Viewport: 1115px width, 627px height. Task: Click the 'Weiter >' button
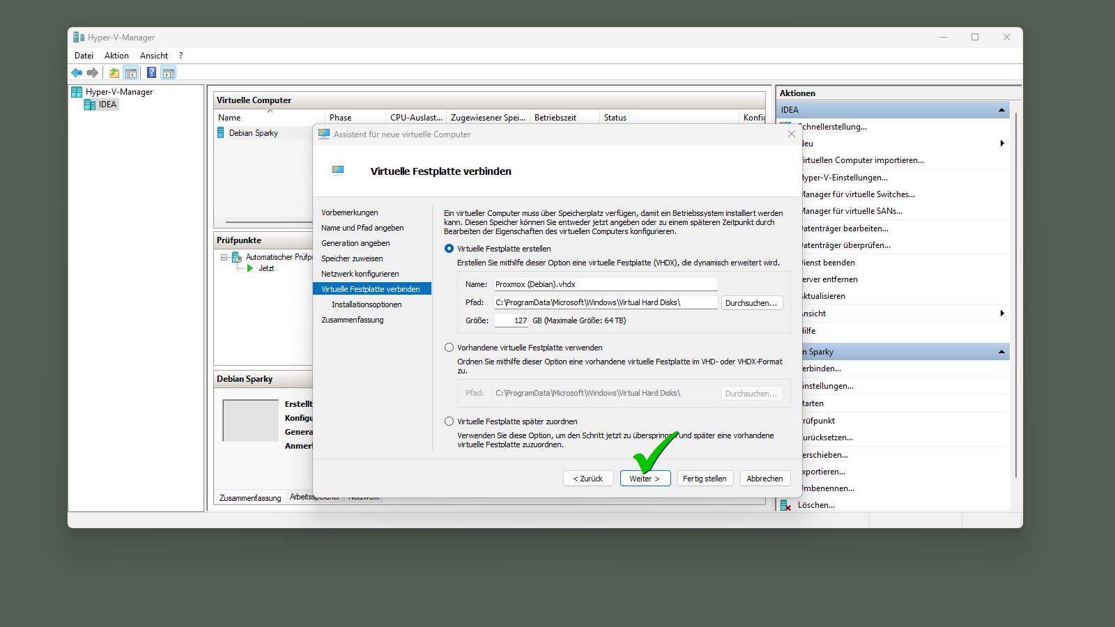click(x=645, y=479)
